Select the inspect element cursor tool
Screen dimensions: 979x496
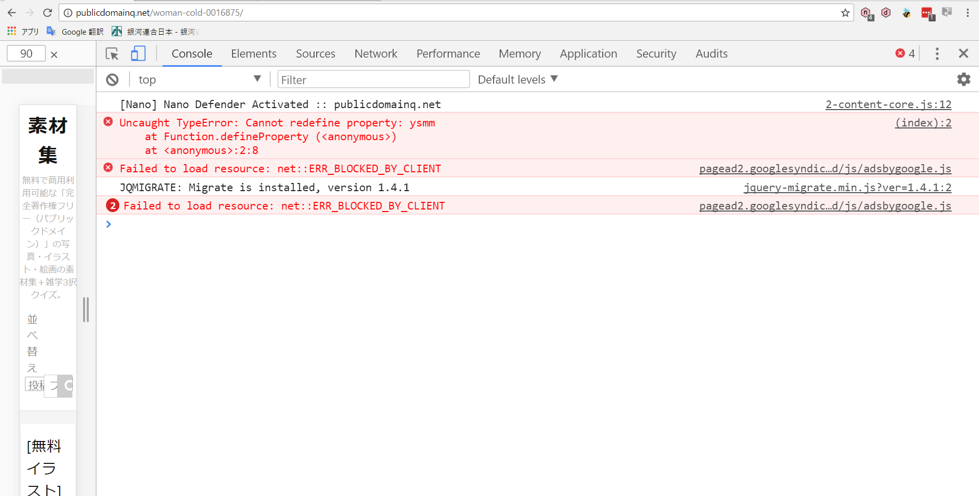(x=112, y=54)
